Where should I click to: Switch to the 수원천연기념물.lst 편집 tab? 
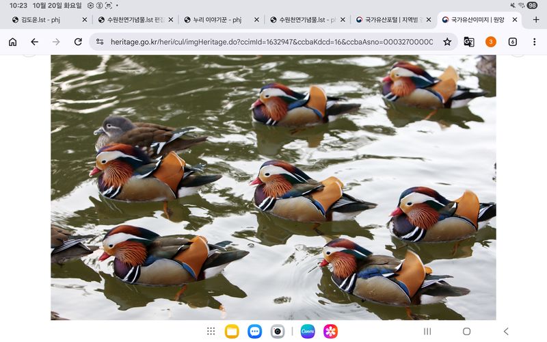pos(131,20)
